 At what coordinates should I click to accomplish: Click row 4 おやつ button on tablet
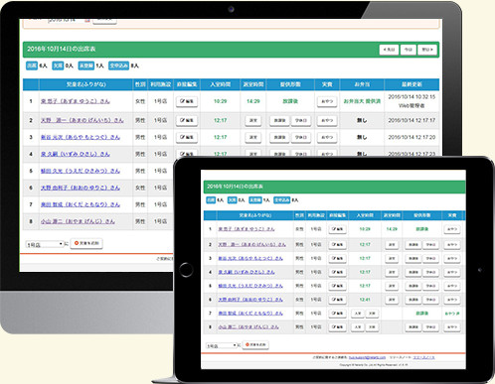[452, 272]
